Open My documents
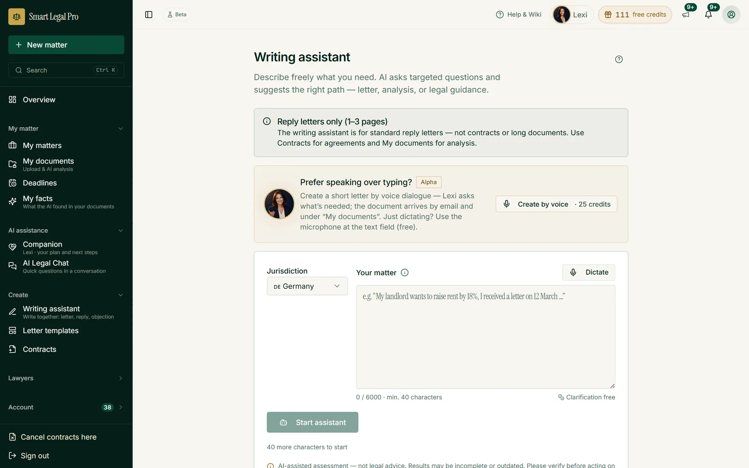Viewport: 749px width, 468px height. coord(66,164)
